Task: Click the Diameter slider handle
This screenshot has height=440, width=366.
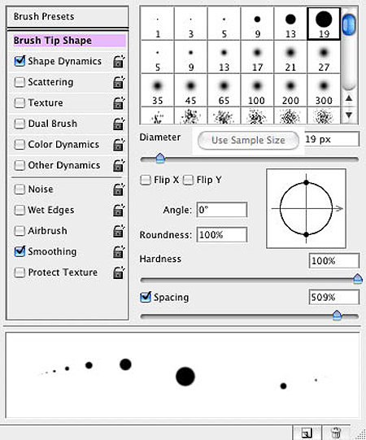Action: click(160, 159)
